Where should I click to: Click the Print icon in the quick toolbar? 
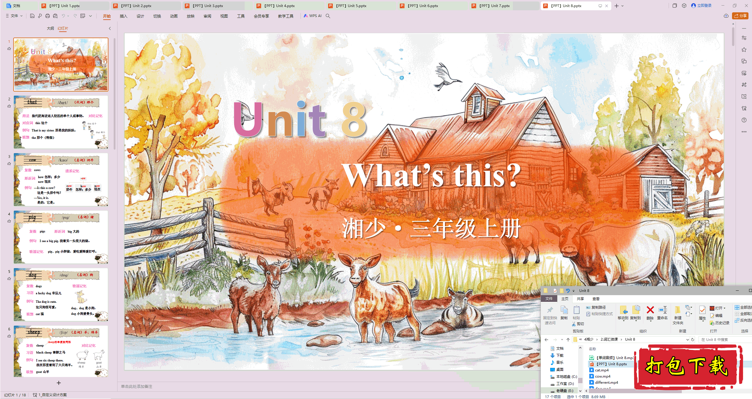tap(48, 16)
